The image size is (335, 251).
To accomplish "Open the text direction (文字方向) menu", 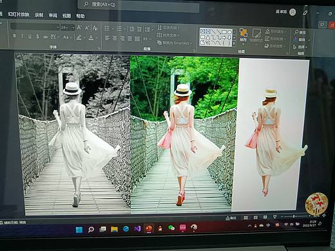I will tap(169, 28).
